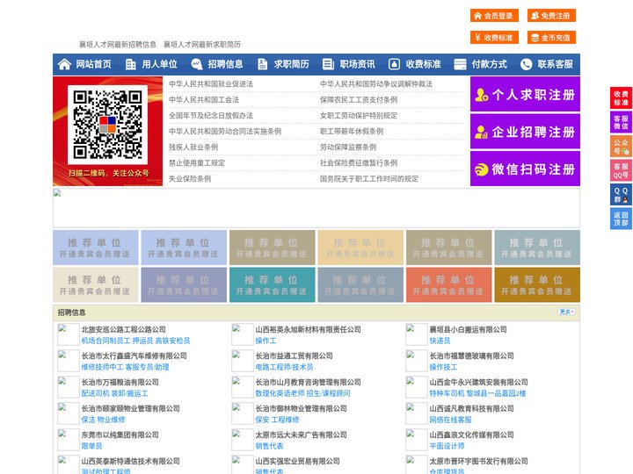Viewport: 633px width, 474px height.
Task: Open job 平面设计师
Action: tap(447, 446)
